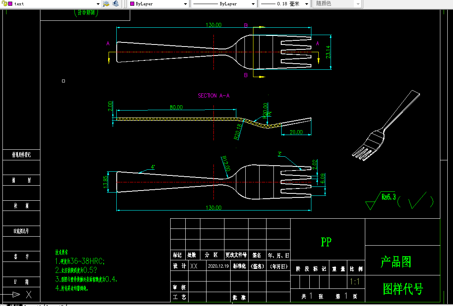Open the 随颜色 plot style dropdown
The width and height of the screenshot is (453, 306).
pyautogui.click(x=337, y=4)
